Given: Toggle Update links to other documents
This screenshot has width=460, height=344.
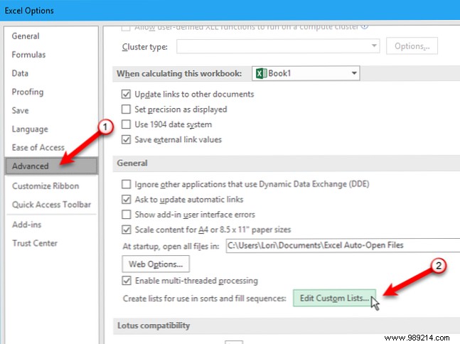Looking at the screenshot, I should point(126,94).
